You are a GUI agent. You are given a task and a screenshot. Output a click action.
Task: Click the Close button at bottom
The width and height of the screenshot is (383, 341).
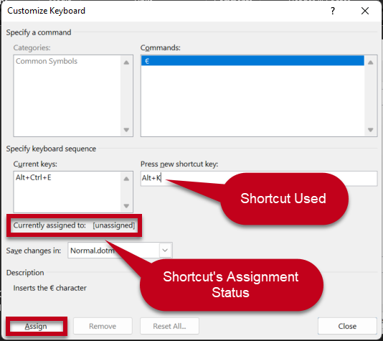347,326
